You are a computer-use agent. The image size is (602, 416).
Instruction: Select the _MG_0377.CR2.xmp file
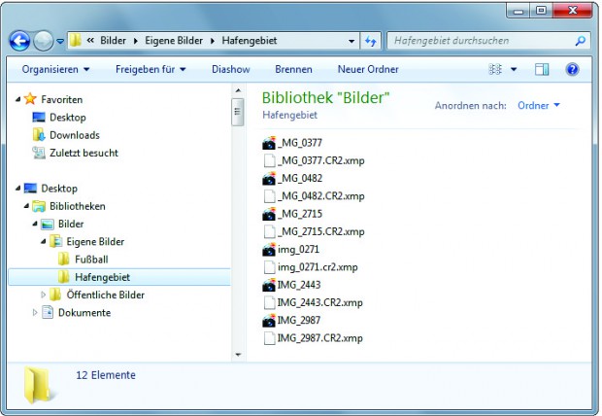tap(314, 160)
